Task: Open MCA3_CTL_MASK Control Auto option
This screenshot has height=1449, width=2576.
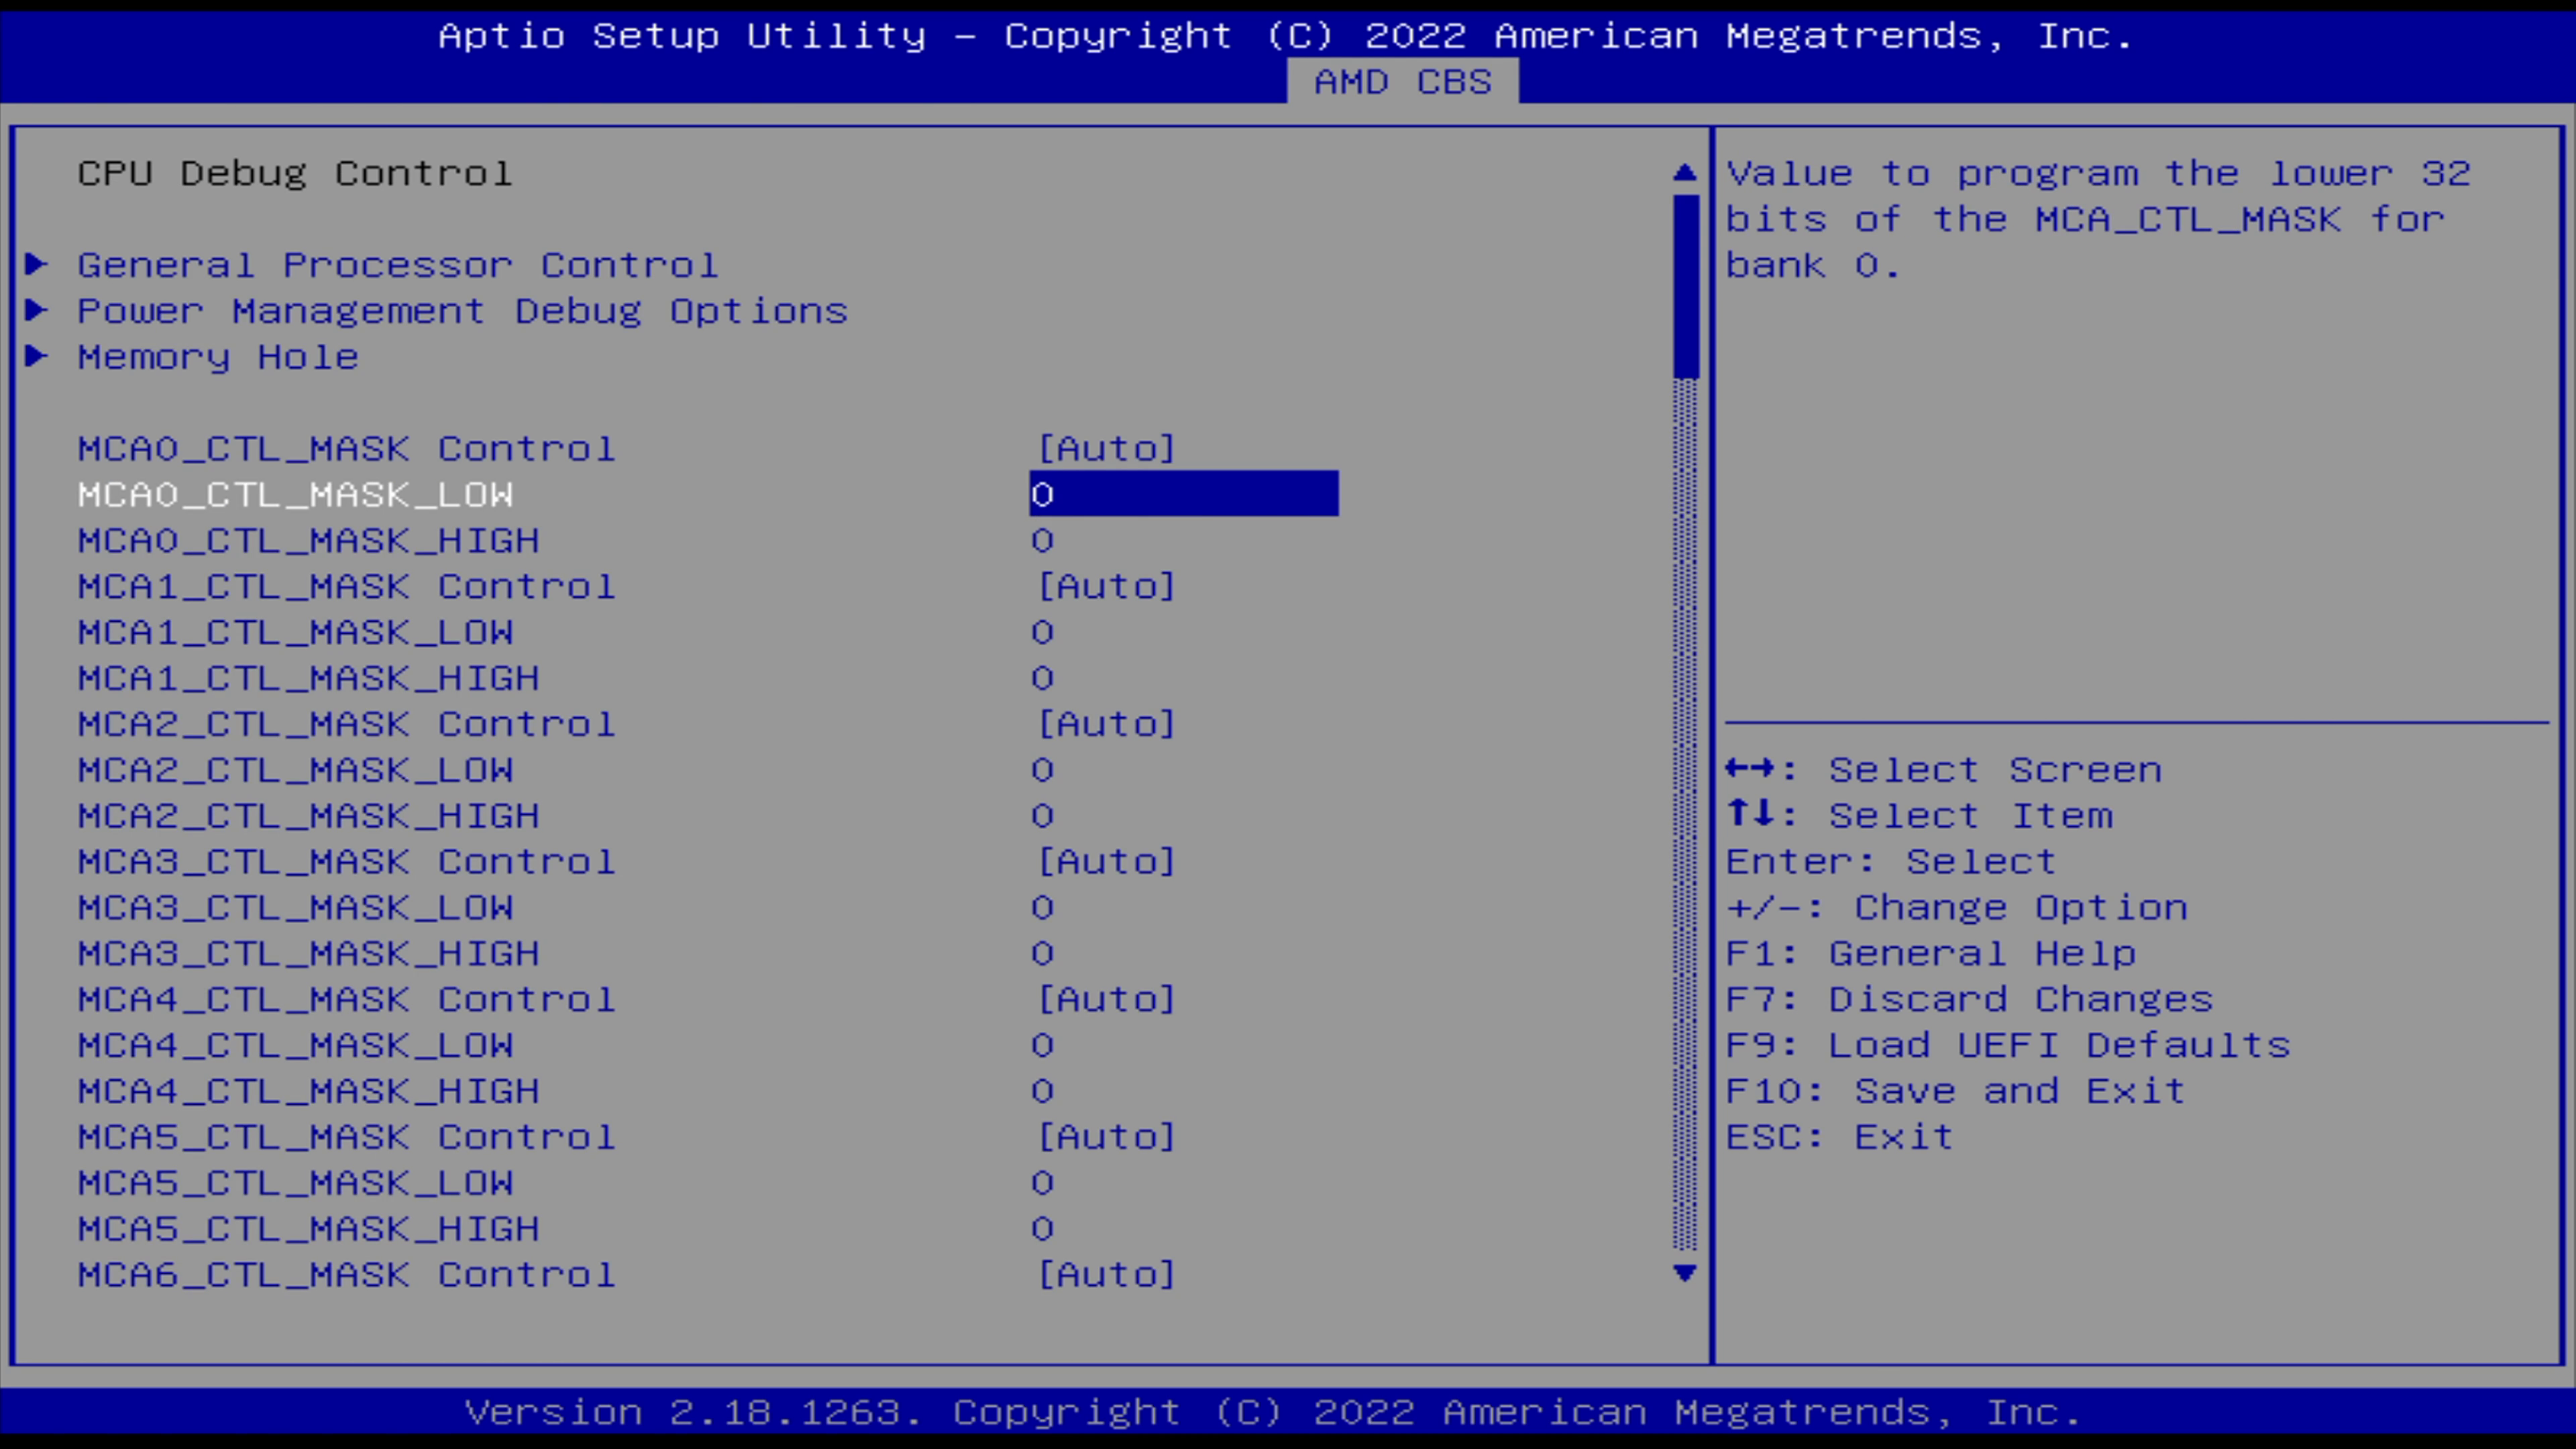Action: (1106, 861)
